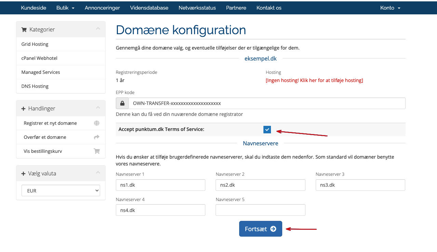Click the red Ingen hosting link

[x=314, y=80]
